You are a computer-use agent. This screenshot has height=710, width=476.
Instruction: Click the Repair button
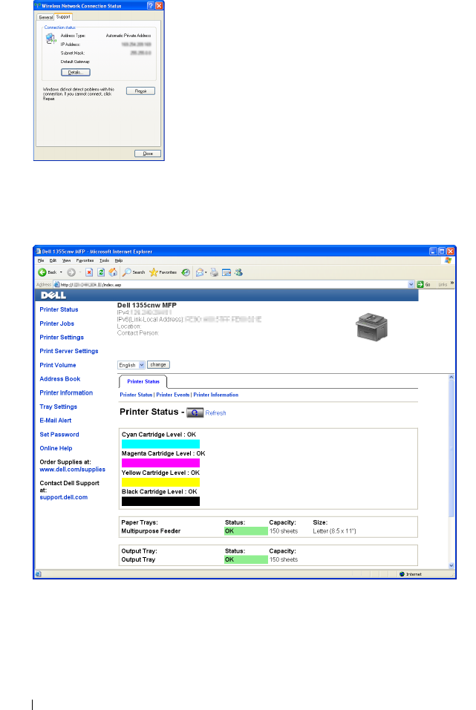140,91
